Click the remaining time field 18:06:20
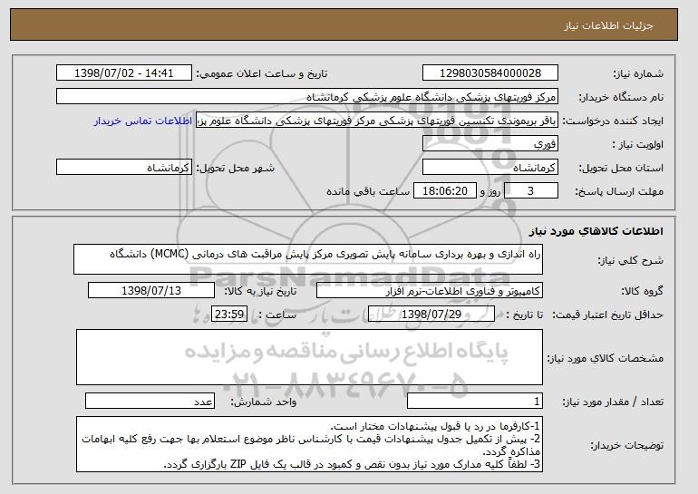The width and height of the screenshot is (698, 494). (x=445, y=191)
